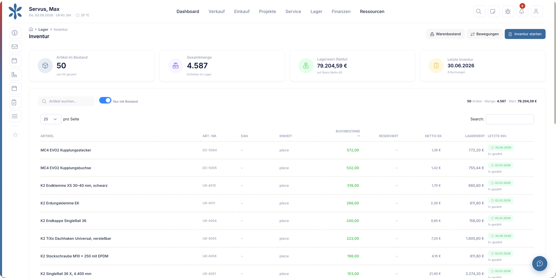Image resolution: width=556 pixels, height=278 pixels.
Task: Click the blue flower app logo
Action: [15, 11]
